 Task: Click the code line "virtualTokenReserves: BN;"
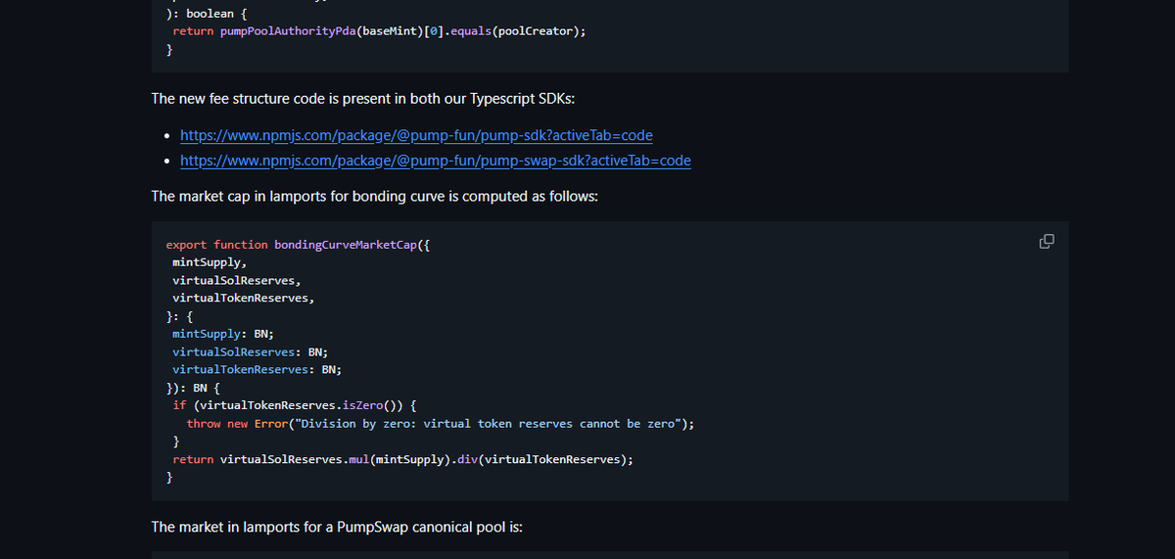click(257, 370)
